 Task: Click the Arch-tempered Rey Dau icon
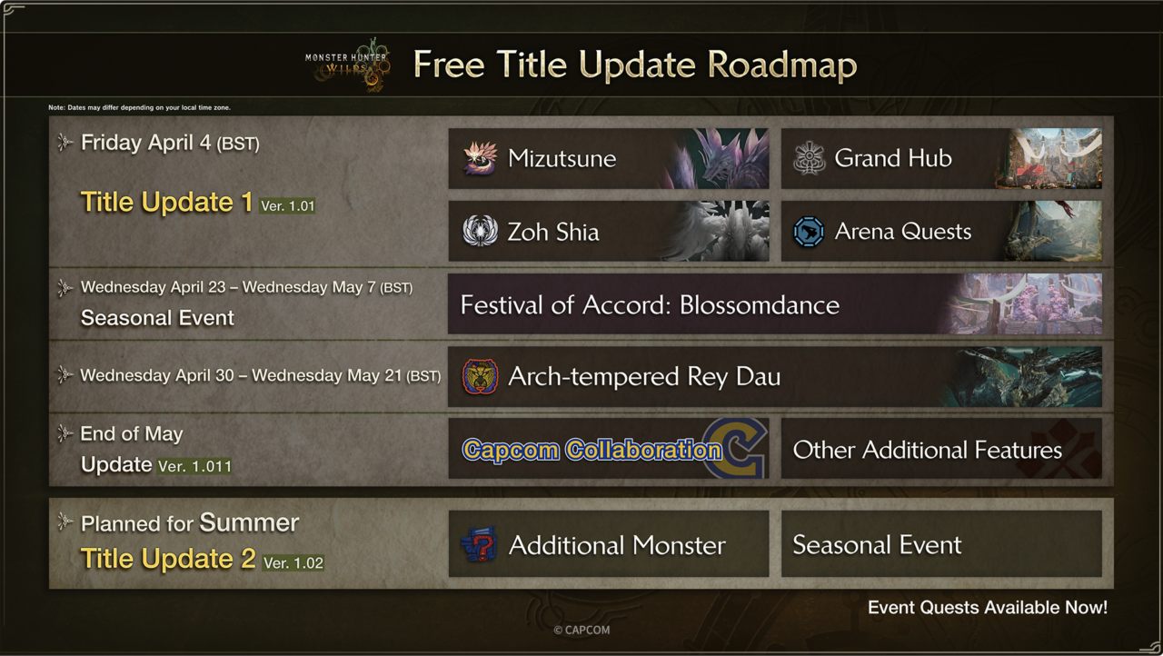[480, 377]
